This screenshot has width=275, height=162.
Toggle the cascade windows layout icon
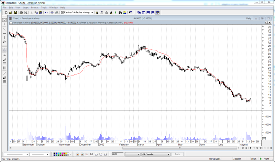(x=139, y=12)
